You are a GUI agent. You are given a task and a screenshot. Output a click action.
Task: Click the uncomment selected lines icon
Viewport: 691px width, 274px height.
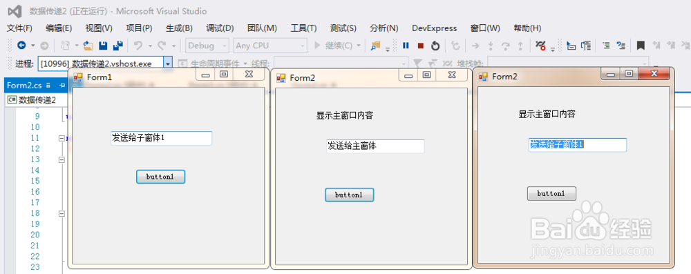621,46
